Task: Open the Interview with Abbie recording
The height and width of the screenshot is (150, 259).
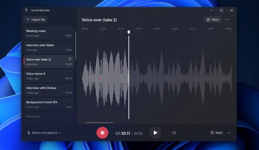Action: 49,48
